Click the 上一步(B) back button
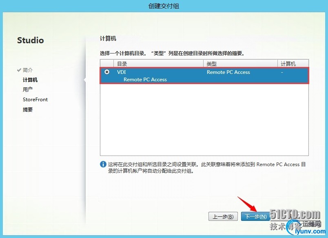The height and width of the screenshot is (238, 328). pos(223,216)
